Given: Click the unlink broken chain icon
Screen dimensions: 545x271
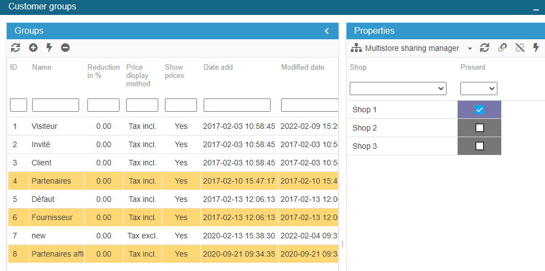Looking at the screenshot, I should 520,48.
